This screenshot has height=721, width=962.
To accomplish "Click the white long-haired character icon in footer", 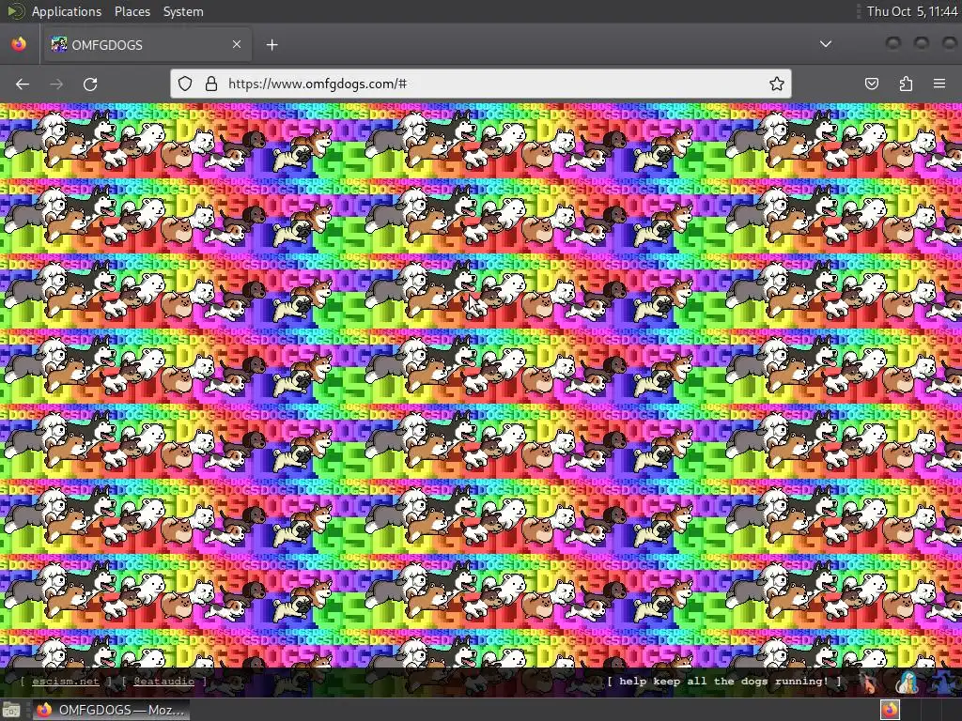I will [x=908, y=683].
